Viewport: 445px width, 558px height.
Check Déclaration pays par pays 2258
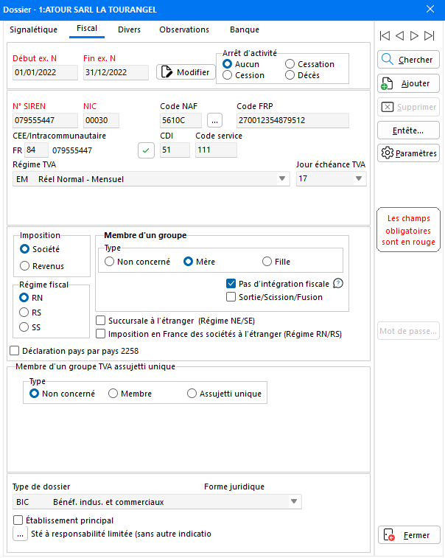(x=15, y=351)
